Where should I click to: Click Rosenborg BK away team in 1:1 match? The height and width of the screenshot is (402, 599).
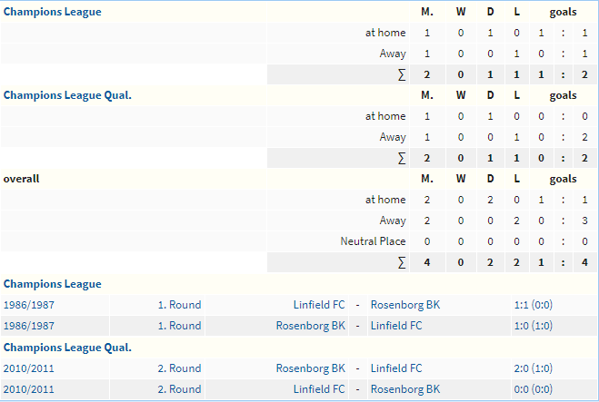pyautogui.click(x=405, y=305)
